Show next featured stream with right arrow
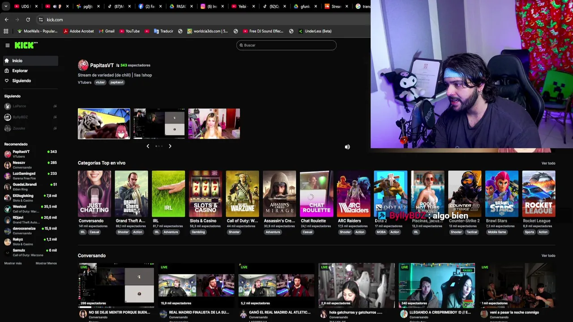This screenshot has width=573, height=322. click(x=170, y=146)
